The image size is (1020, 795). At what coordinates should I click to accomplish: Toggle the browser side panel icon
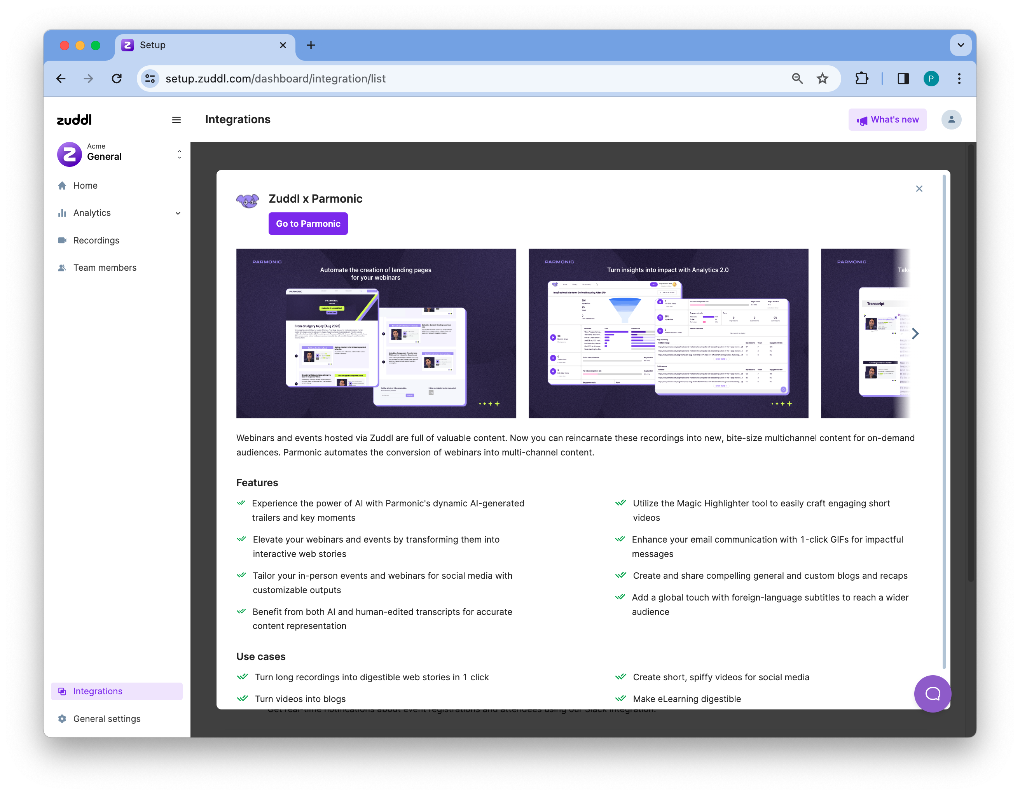[903, 79]
